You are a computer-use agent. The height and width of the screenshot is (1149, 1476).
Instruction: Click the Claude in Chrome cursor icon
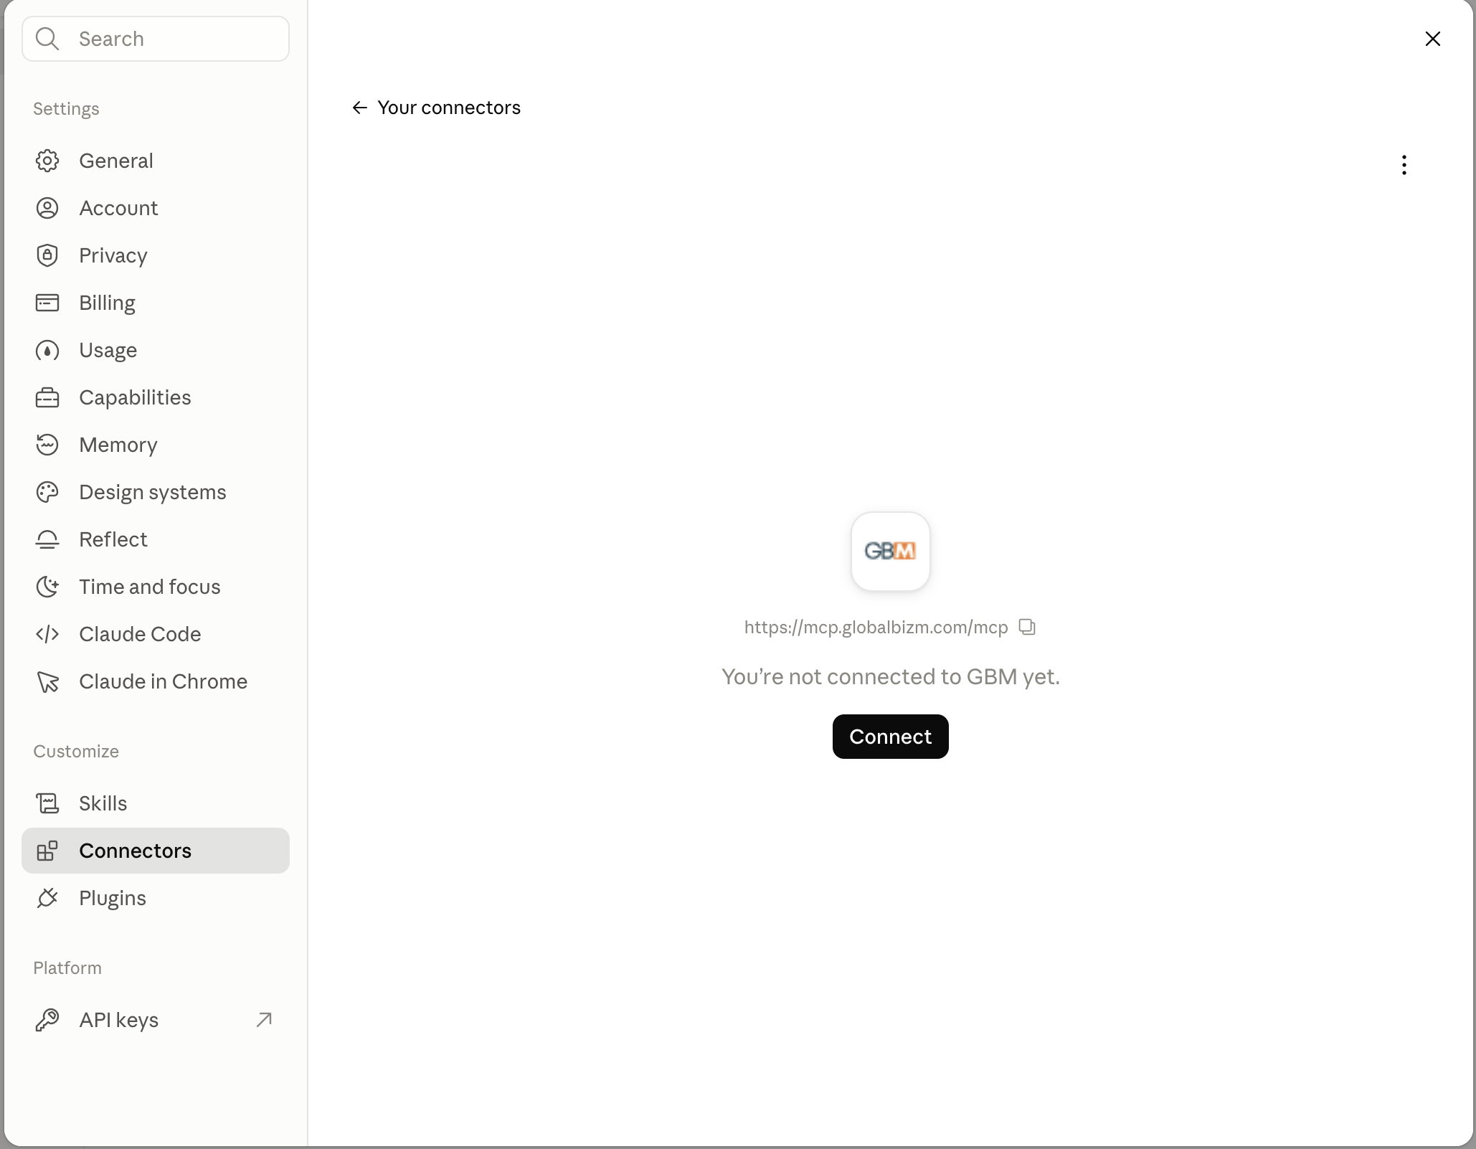[47, 681]
